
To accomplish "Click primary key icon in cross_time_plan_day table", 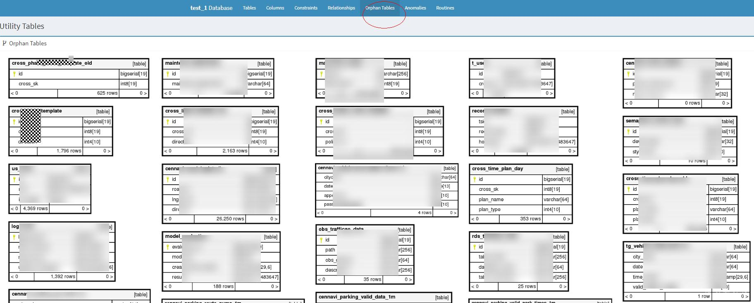I will tap(475, 179).
